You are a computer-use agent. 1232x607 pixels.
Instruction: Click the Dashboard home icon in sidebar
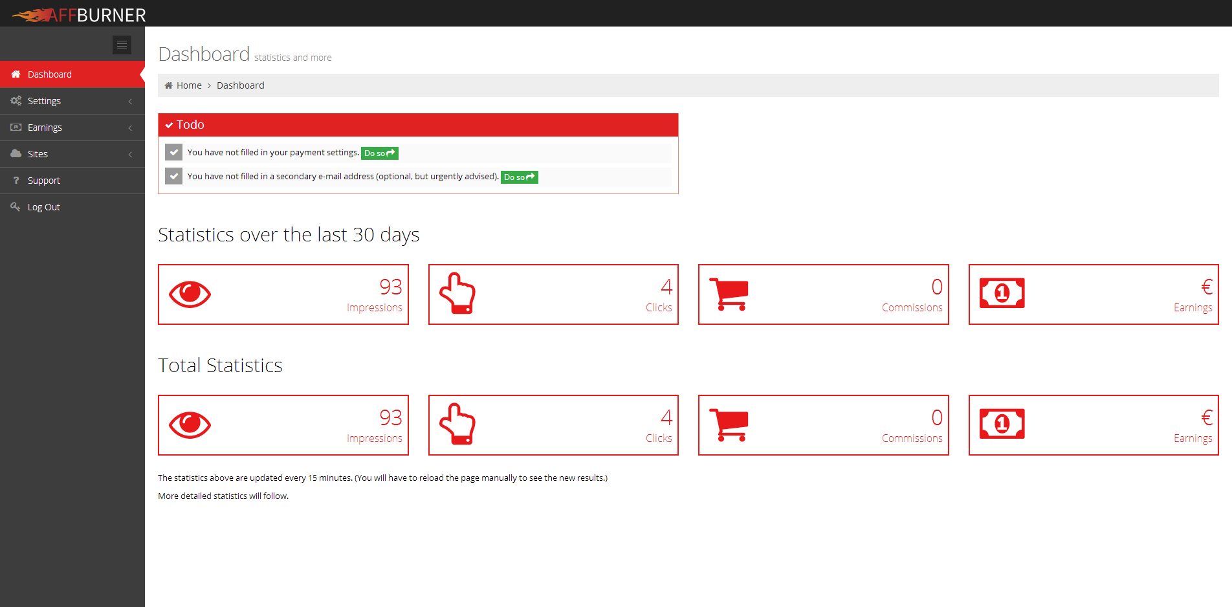click(x=16, y=74)
